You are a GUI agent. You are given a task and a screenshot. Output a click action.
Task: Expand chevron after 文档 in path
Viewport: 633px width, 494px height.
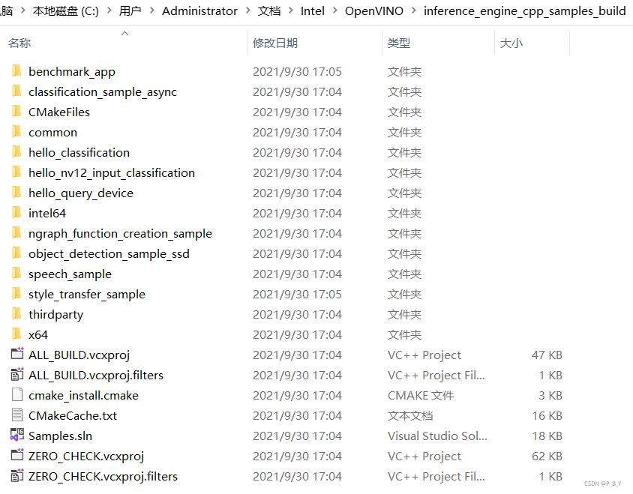coord(291,11)
